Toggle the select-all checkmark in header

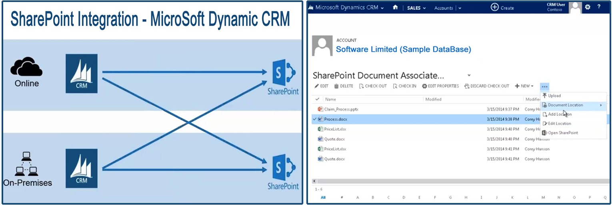318,99
